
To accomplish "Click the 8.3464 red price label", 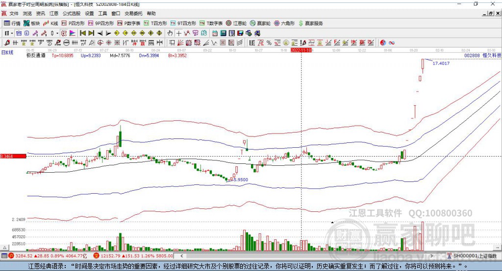I will 13,156.
